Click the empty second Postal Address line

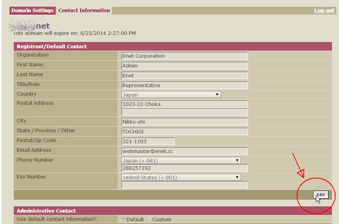click(185, 112)
